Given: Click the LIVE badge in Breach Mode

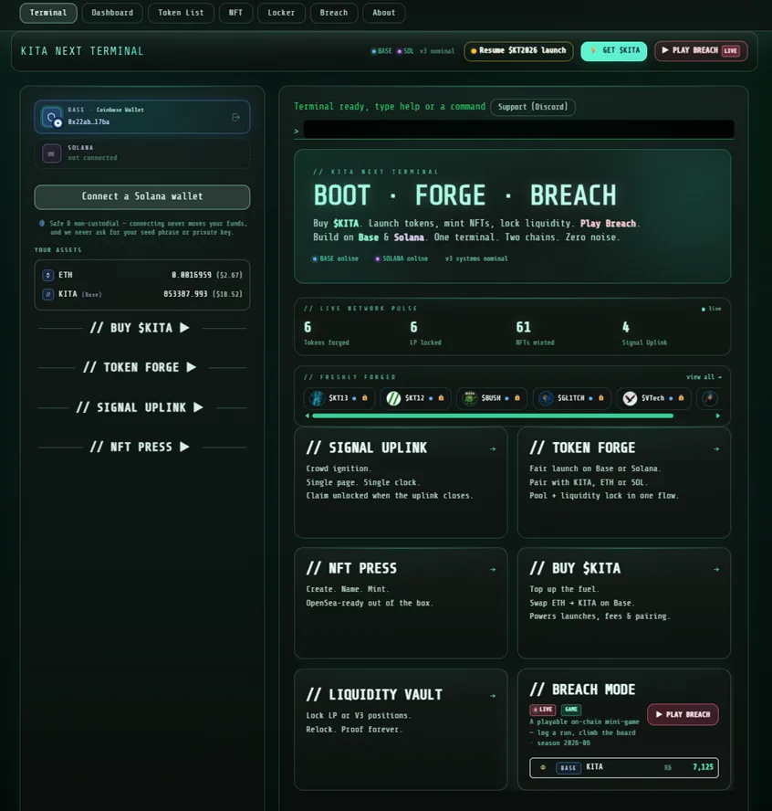Looking at the screenshot, I should 543,710.
